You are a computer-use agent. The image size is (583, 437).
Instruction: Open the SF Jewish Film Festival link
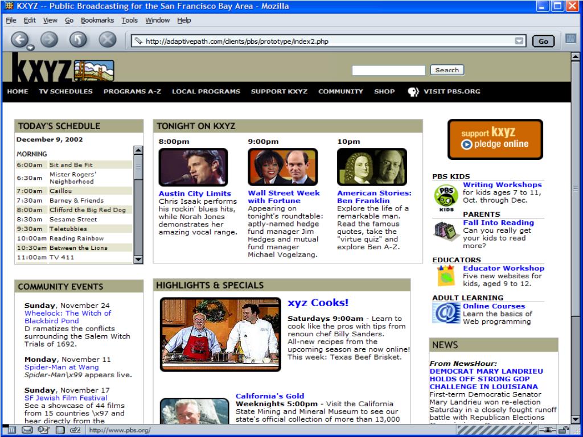66,398
